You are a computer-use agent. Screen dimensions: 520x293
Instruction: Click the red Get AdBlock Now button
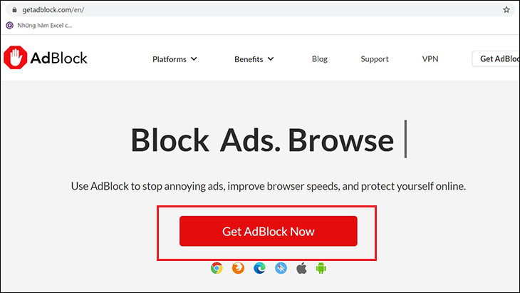pos(269,231)
